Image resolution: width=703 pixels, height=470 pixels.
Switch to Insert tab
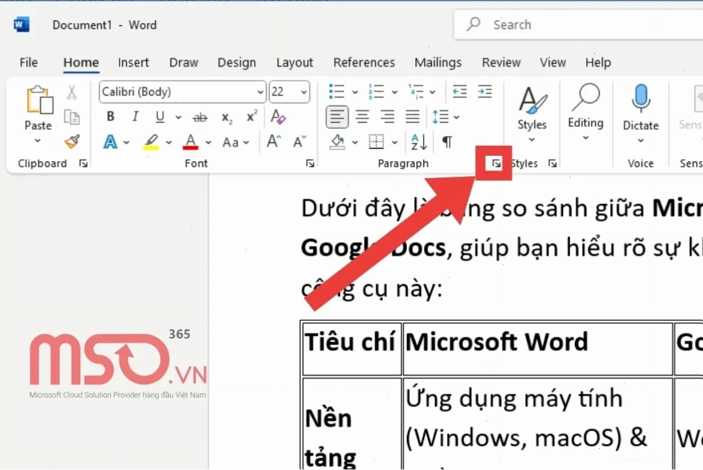click(133, 62)
